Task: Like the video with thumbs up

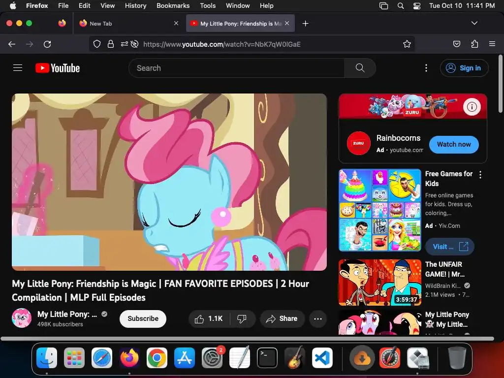Action: click(x=209, y=318)
